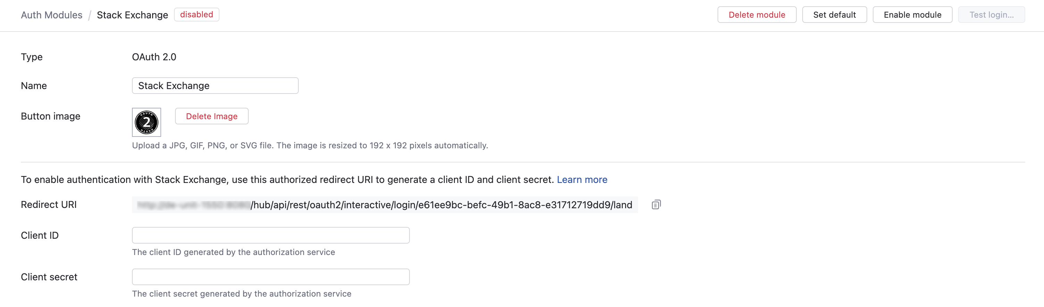
Task: Set Stack Exchange as default auth module
Action: click(x=834, y=15)
